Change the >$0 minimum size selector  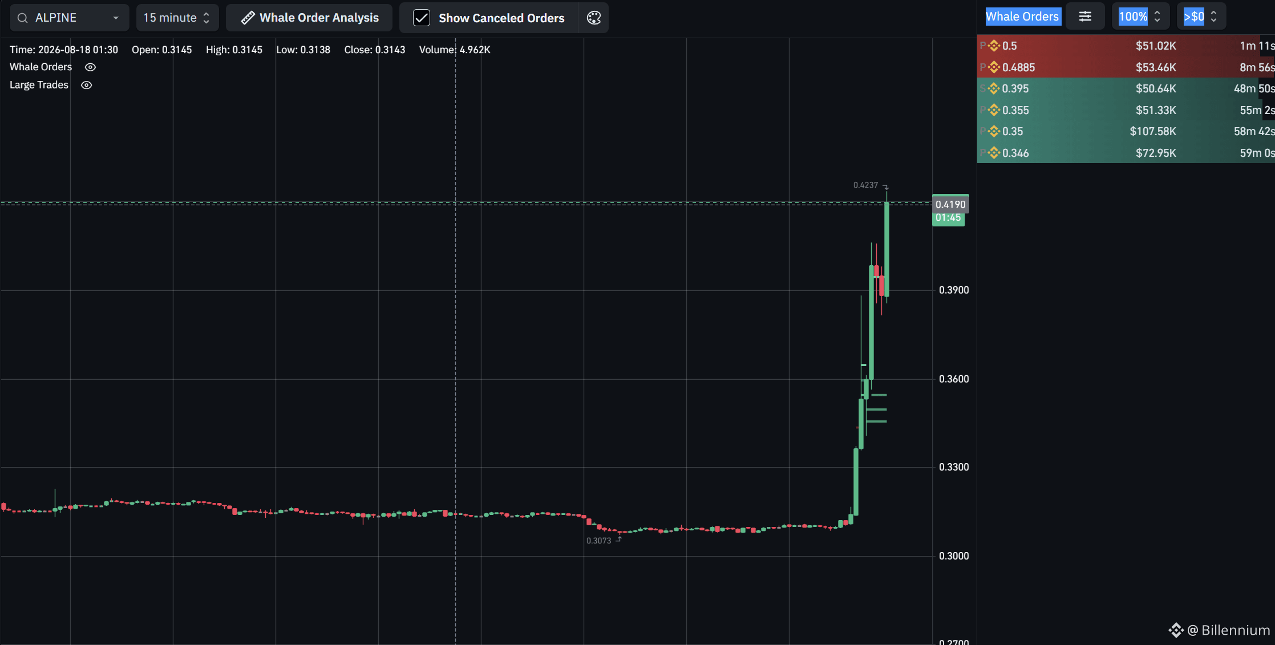(x=1200, y=17)
